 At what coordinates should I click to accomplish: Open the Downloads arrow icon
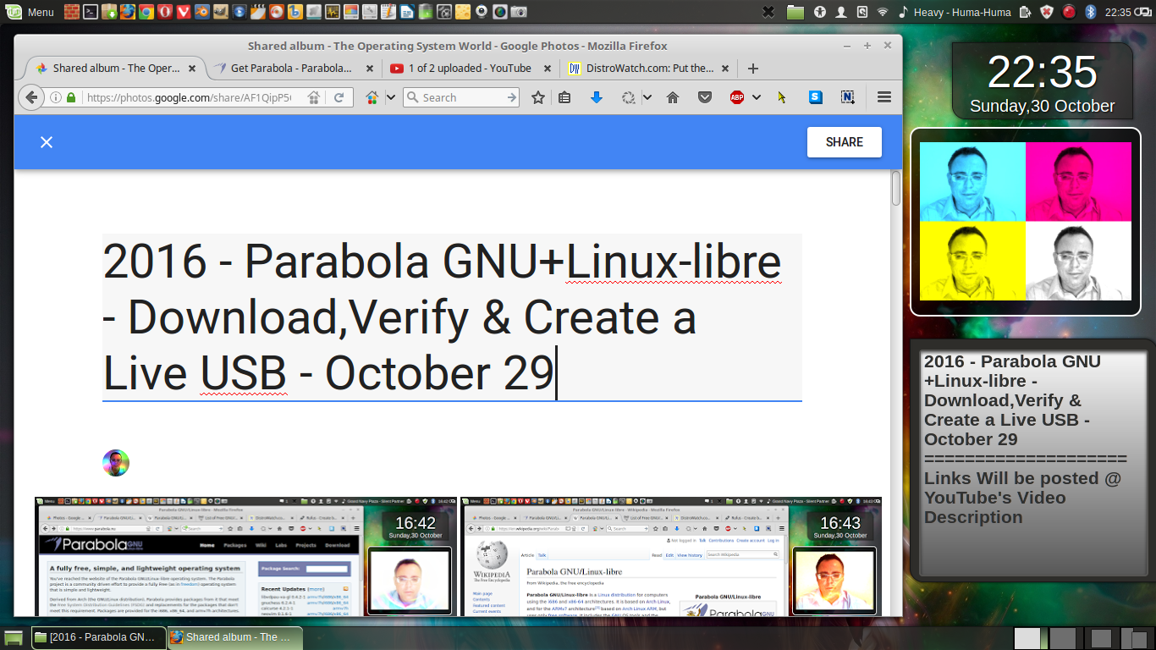597,96
